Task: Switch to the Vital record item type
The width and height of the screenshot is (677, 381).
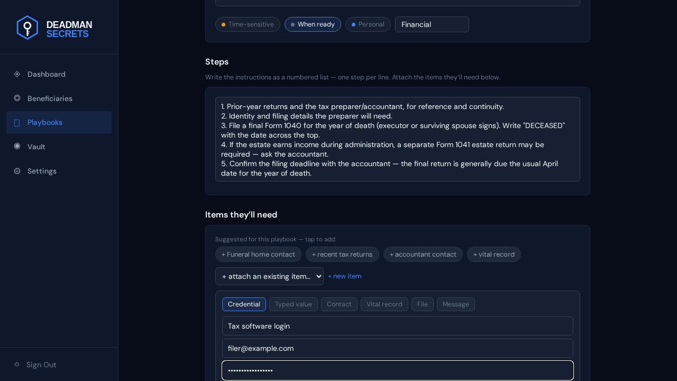Action: (x=385, y=304)
